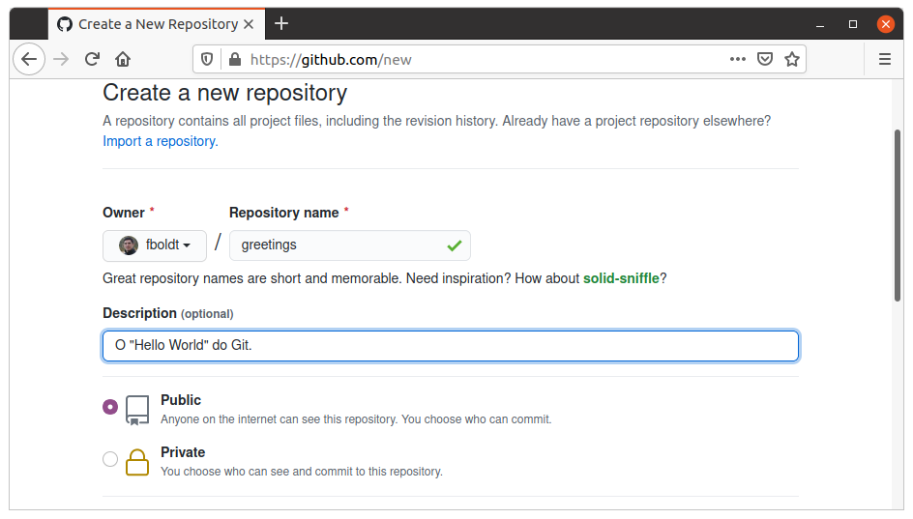Use the solid-sniffle name suggestion

point(621,278)
